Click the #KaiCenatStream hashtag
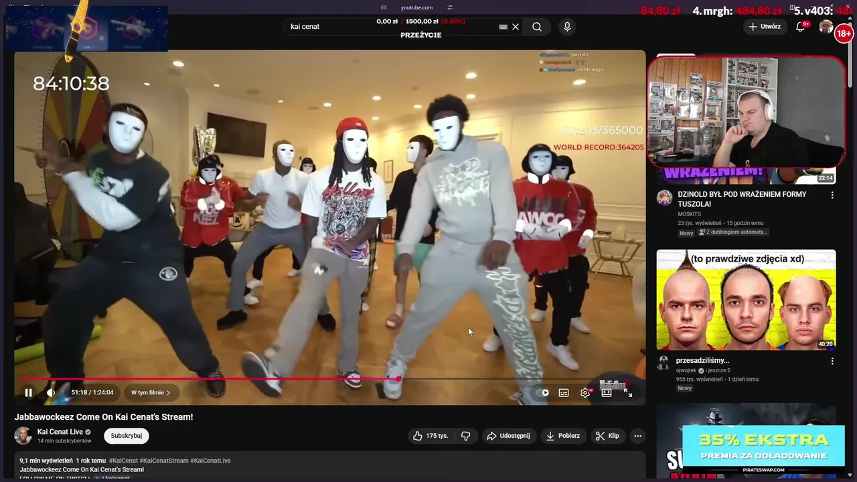This screenshot has height=482, width=857. pos(165,461)
